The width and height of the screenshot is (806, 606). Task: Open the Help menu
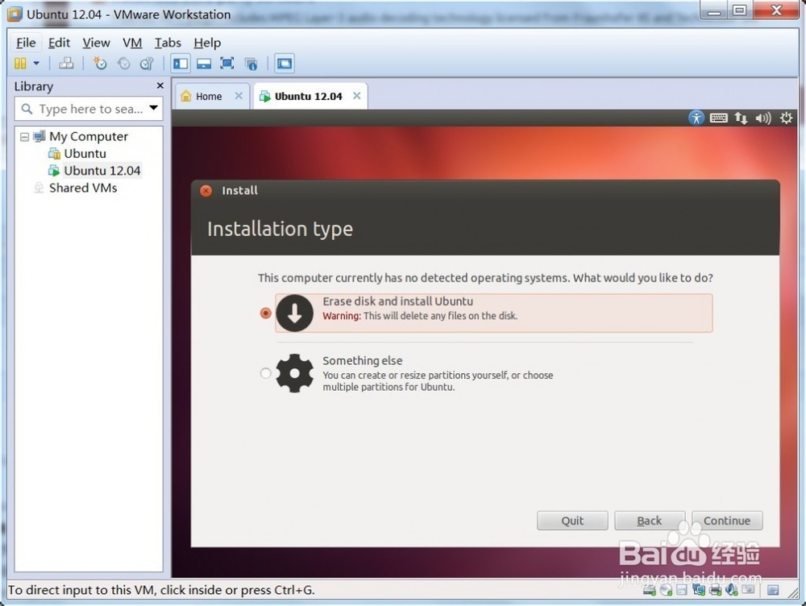pyautogui.click(x=207, y=43)
